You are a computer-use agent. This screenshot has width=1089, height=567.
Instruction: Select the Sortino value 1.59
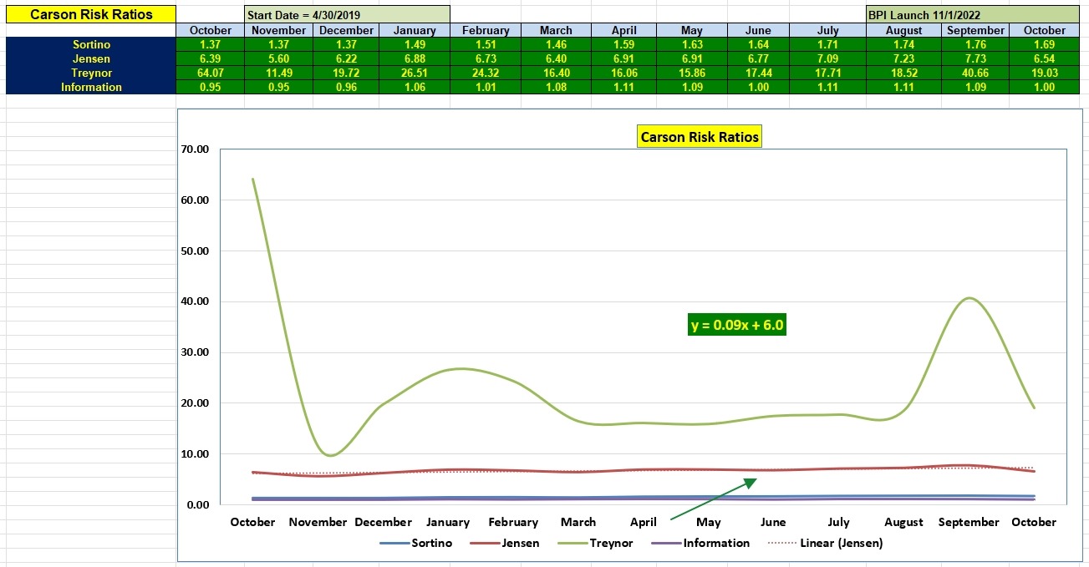[x=623, y=44]
